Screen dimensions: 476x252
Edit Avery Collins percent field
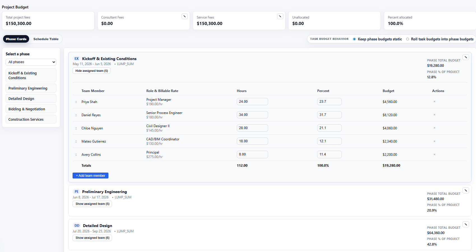[329, 154]
